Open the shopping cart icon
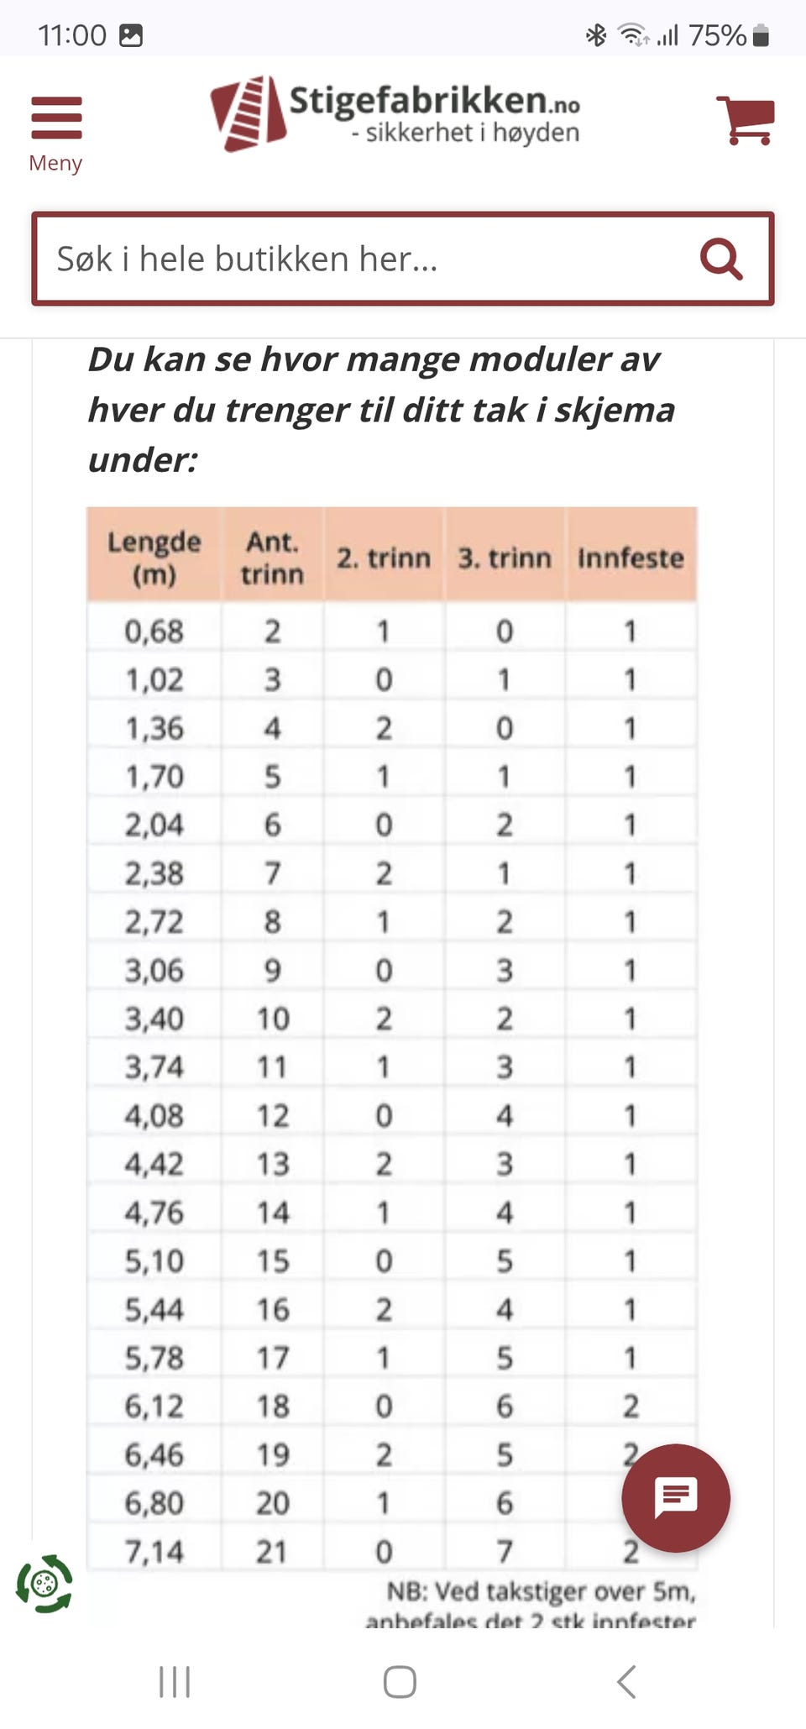The height and width of the screenshot is (1729, 806). click(745, 120)
